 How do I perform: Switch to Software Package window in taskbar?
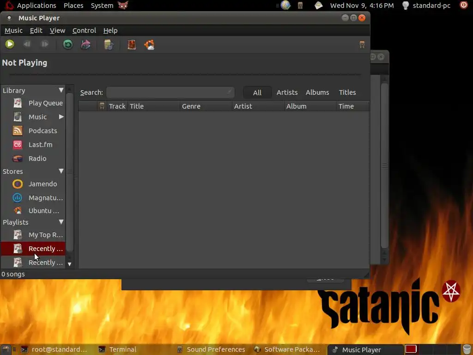pos(287,349)
